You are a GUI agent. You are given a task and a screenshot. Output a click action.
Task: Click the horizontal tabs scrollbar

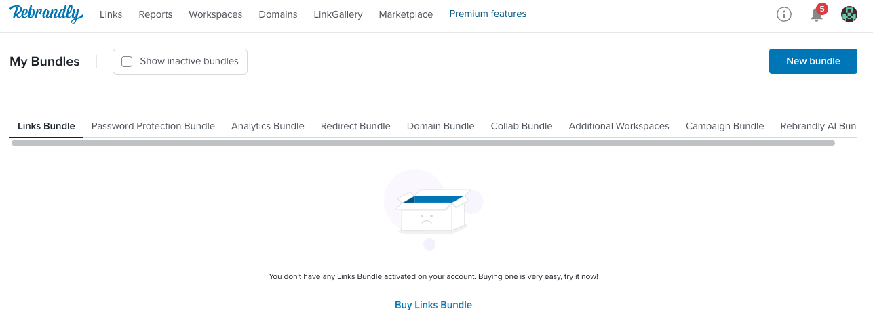(x=423, y=143)
